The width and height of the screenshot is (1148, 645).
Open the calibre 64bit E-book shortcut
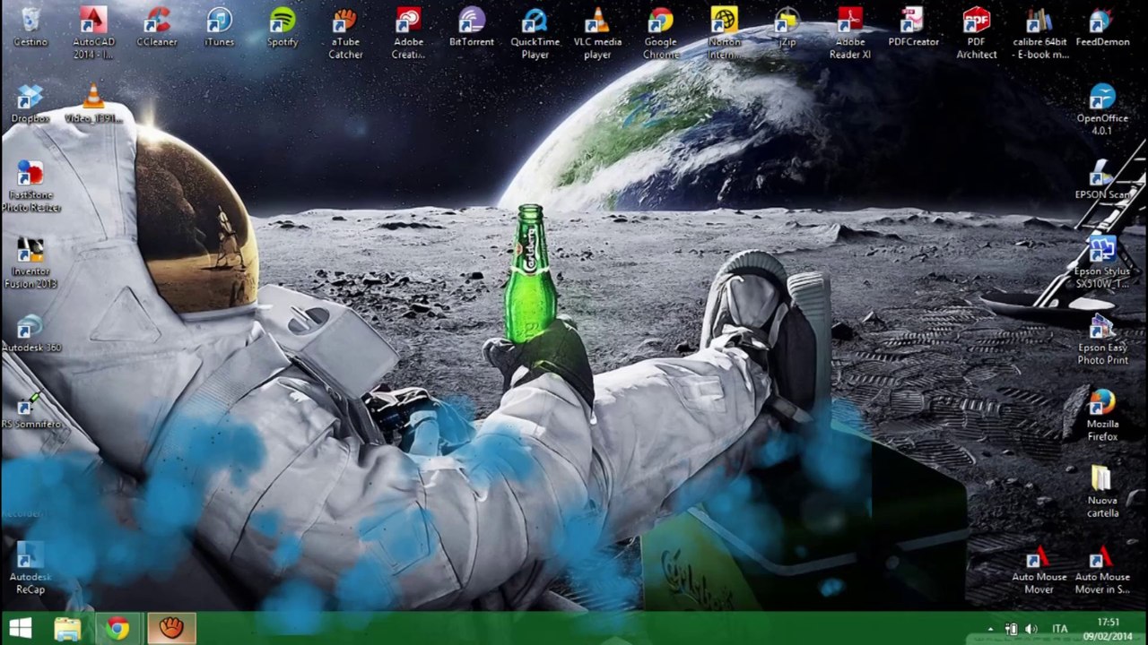(1039, 33)
